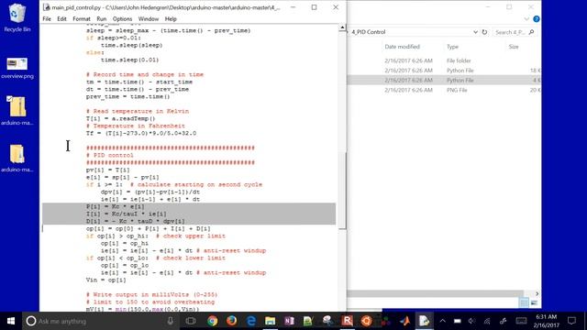Open the Windows Start menu
587x330 pixels.
click(x=11, y=321)
